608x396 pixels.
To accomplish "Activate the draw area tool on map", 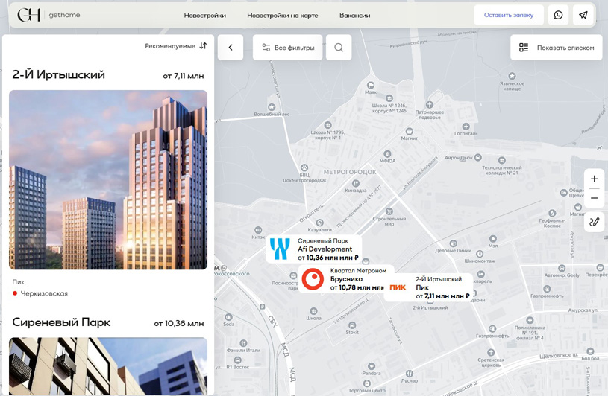I will click(x=594, y=222).
